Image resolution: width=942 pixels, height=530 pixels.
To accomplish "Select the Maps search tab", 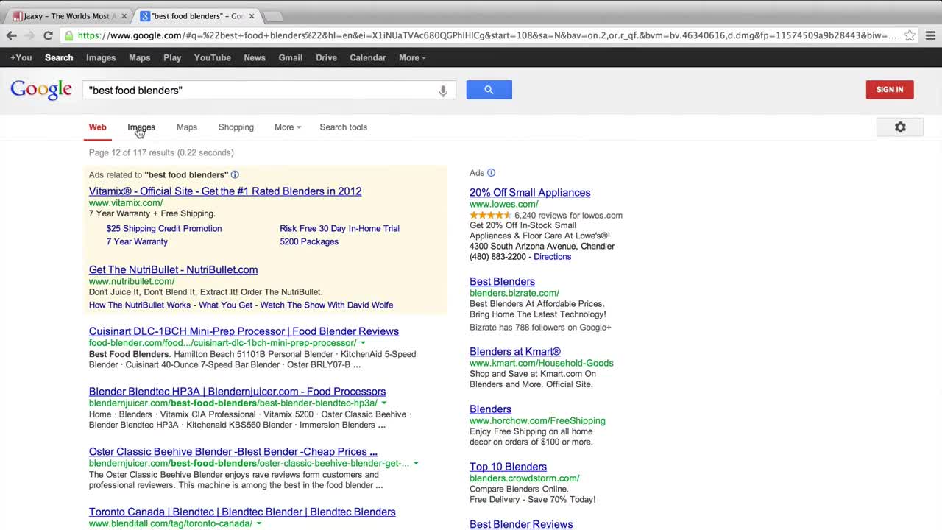I will [187, 127].
